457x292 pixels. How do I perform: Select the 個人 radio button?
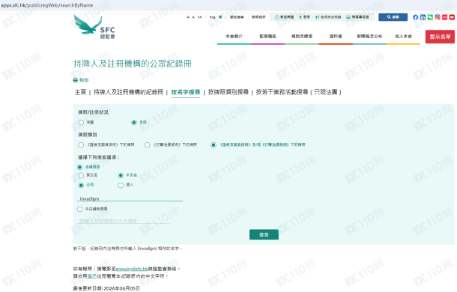coord(121,186)
